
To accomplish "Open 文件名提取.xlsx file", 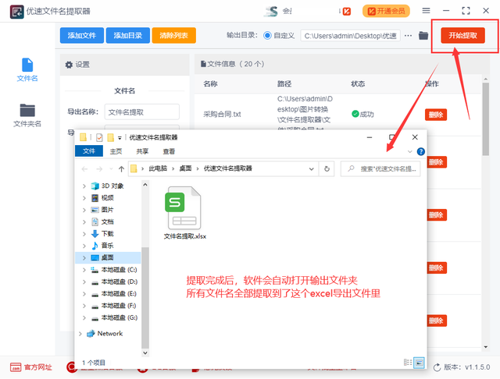I will pos(184,212).
